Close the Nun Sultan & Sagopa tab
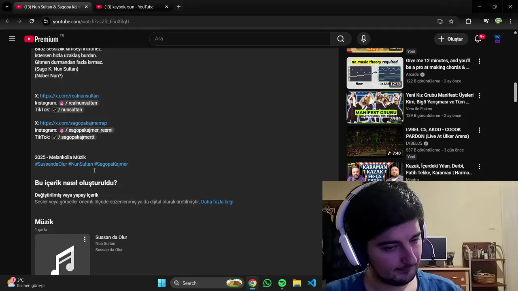The width and height of the screenshot is (518, 291). pyautogui.click(x=86, y=7)
